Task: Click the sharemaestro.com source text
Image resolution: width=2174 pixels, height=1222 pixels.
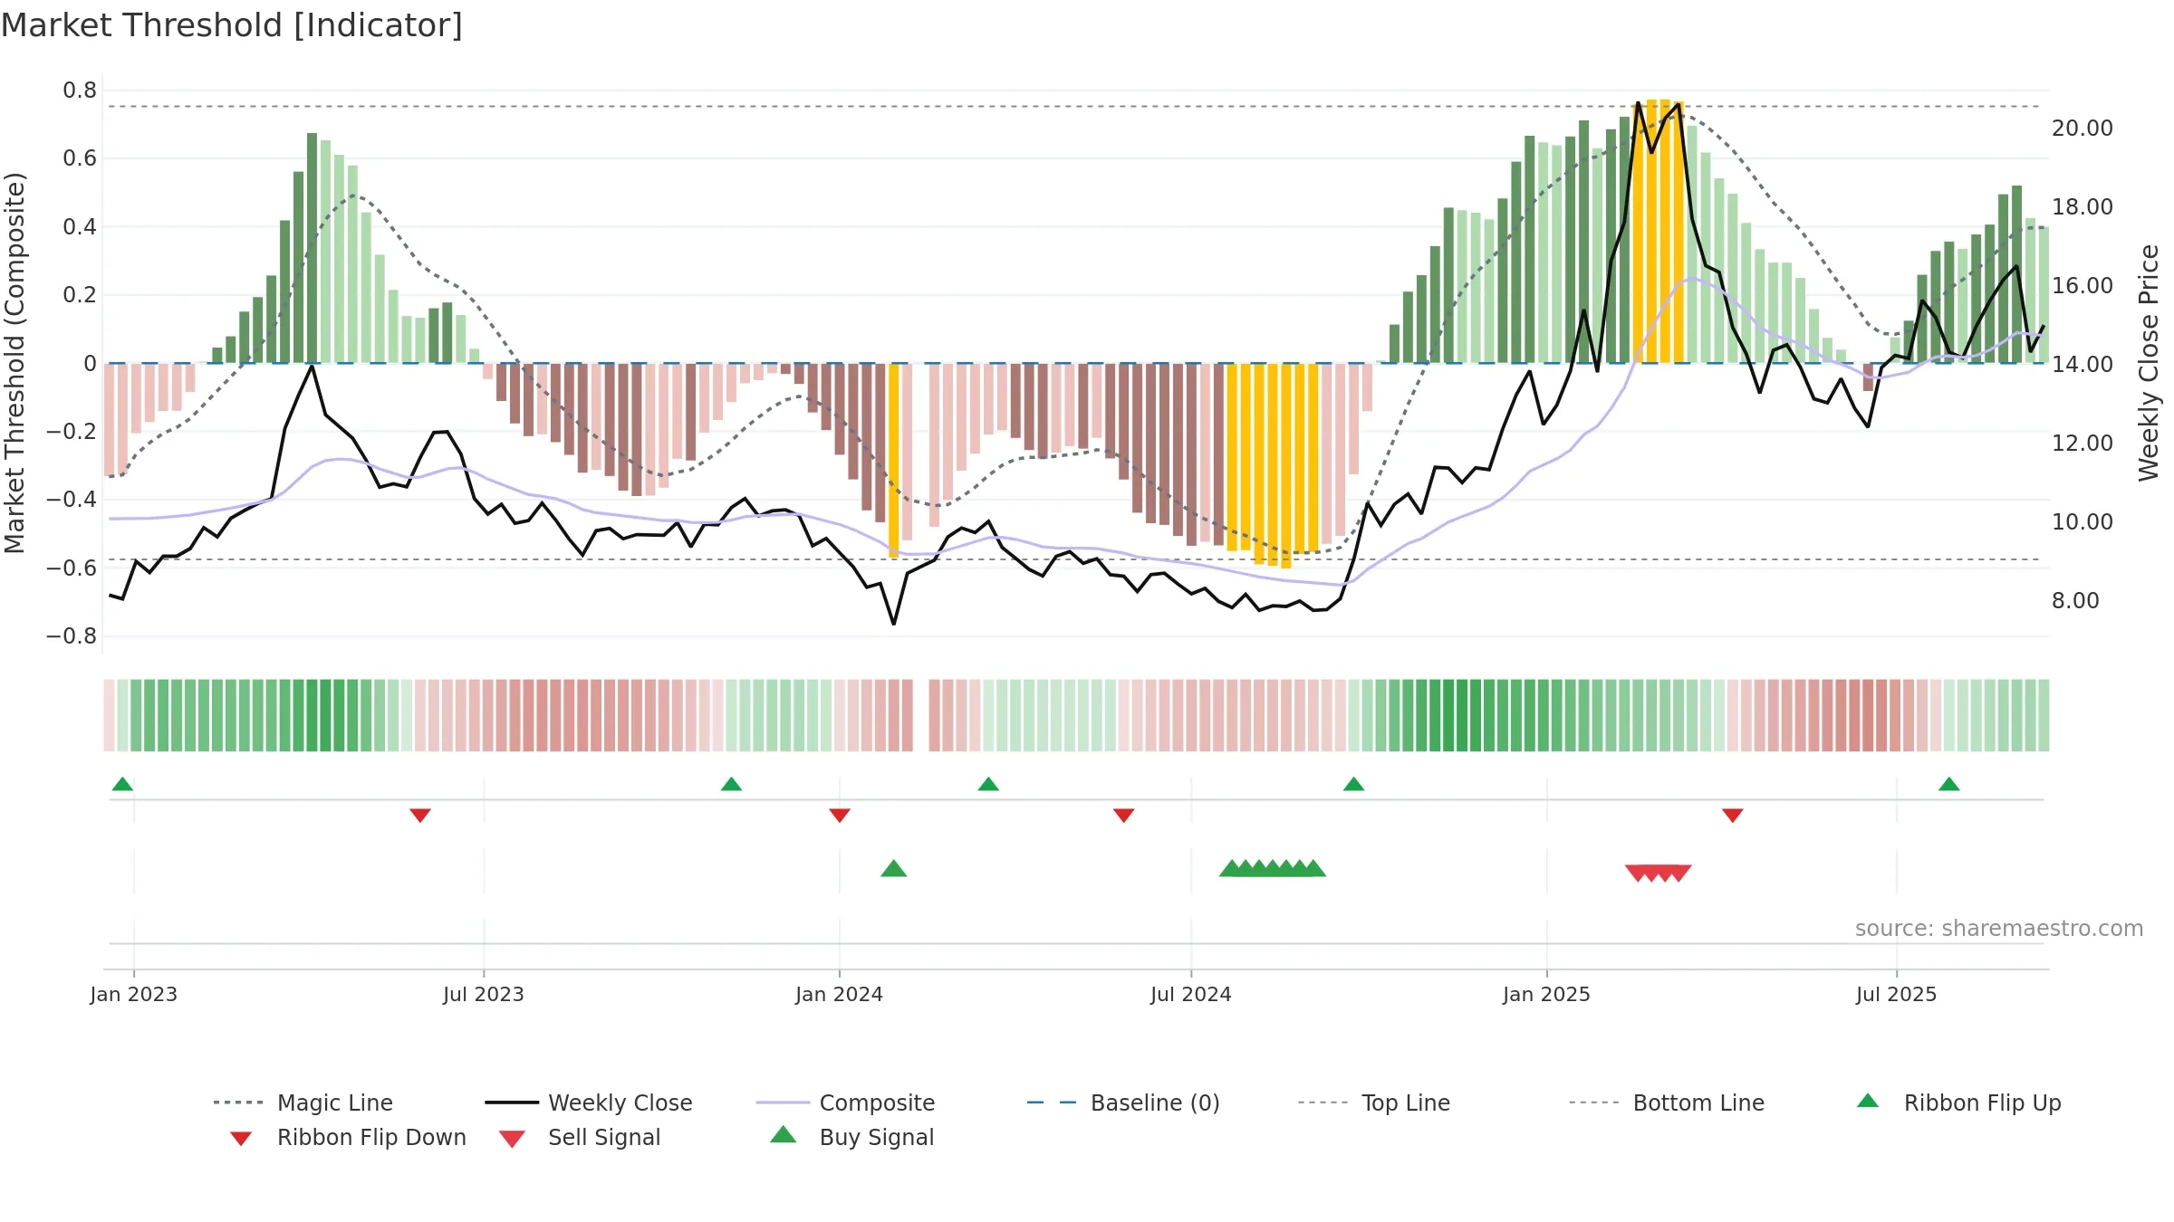Action: pyautogui.click(x=1999, y=929)
